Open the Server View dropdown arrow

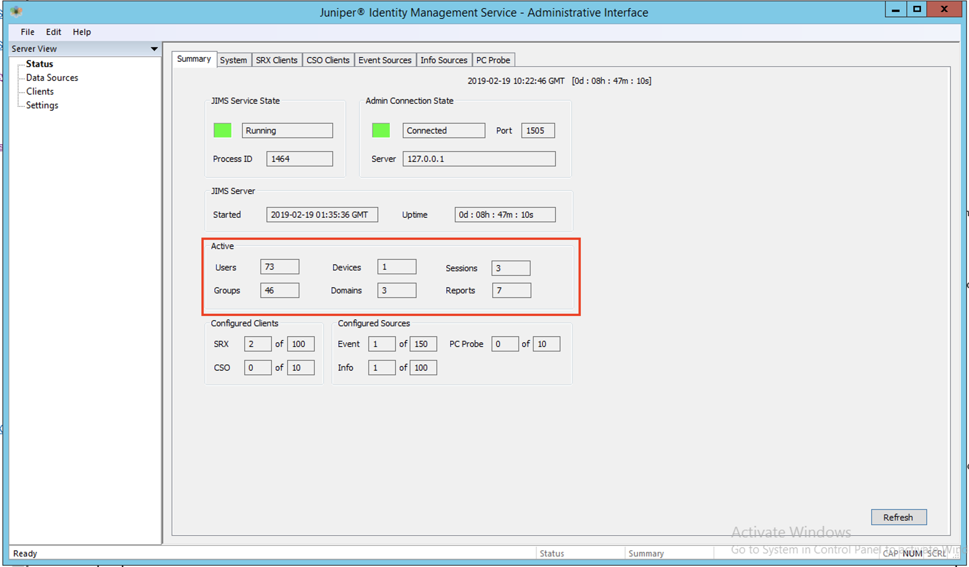(154, 49)
